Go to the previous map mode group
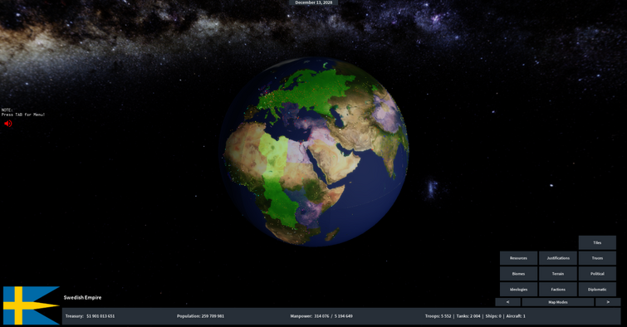Viewport: 627px width, 327px height. coord(508,302)
